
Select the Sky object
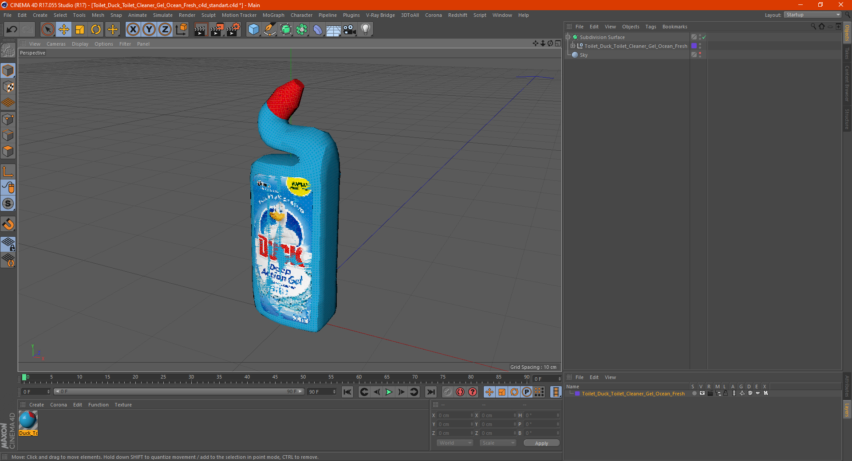click(584, 55)
